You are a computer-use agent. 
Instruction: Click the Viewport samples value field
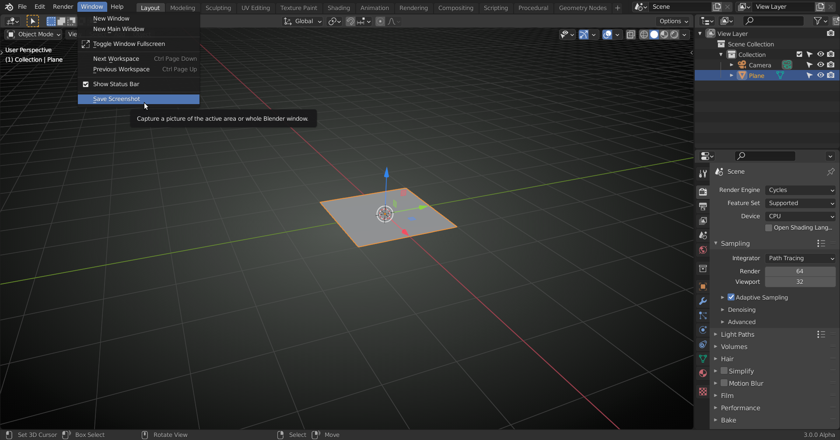[800, 282]
